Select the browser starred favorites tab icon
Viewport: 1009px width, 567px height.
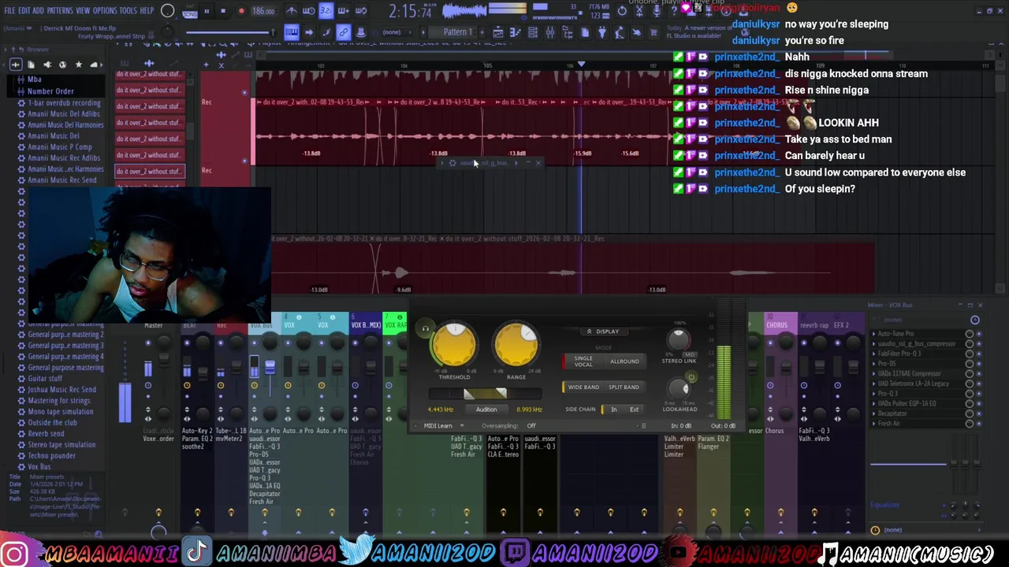[x=79, y=65]
